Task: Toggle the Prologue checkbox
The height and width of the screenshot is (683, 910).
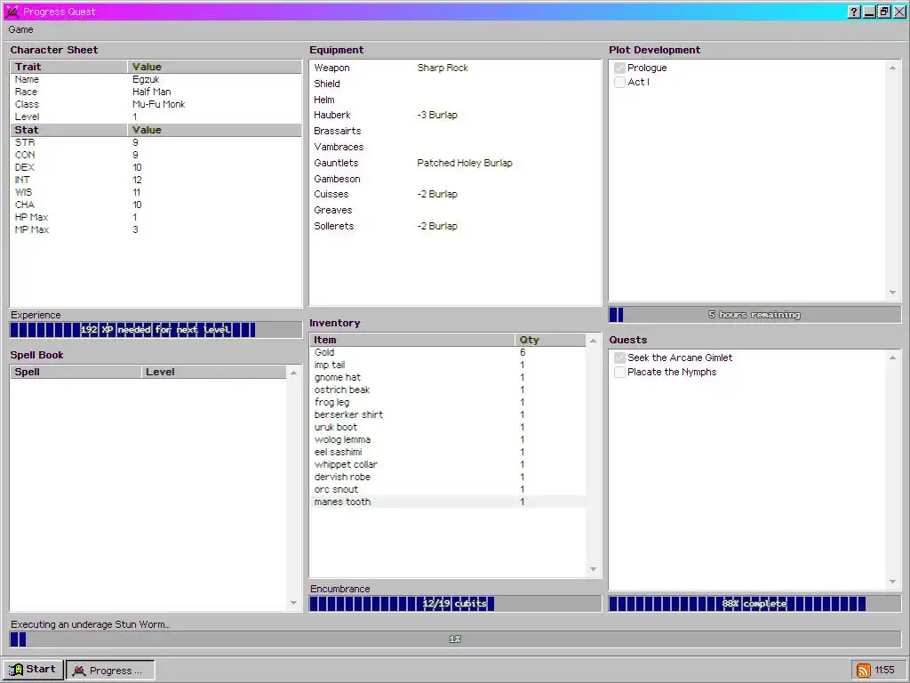Action: pos(619,68)
